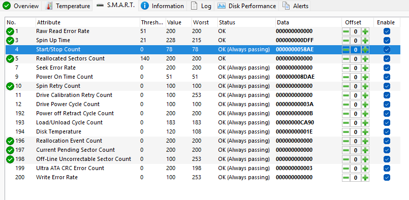Select the Ultra ATA CRC Error Count row
This screenshot has height=200, width=409.
(203, 168)
